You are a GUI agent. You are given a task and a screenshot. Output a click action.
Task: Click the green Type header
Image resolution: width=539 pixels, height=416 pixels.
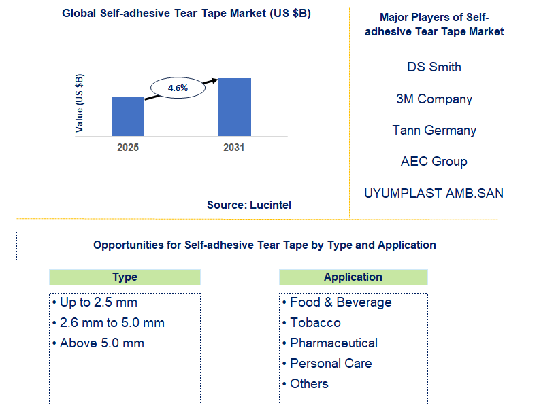pyautogui.click(x=125, y=277)
